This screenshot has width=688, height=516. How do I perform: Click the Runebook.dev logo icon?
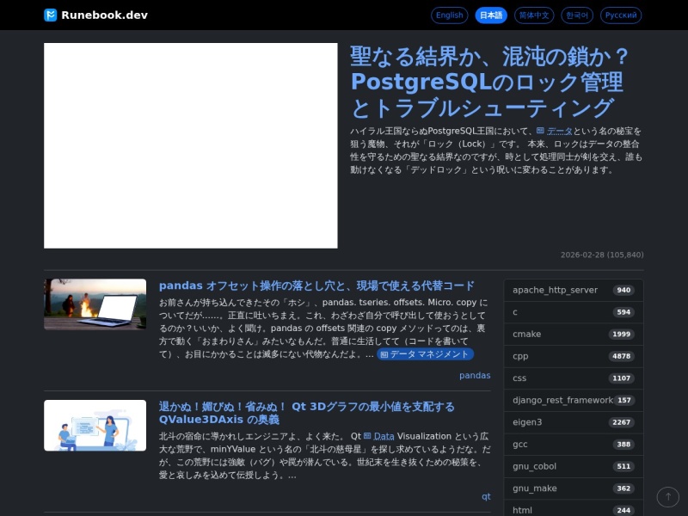tap(51, 15)
